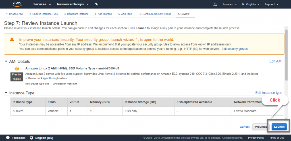291x141 pixels.
Task: Go to step 5. Add Tags
Action: tap(125, 14)
